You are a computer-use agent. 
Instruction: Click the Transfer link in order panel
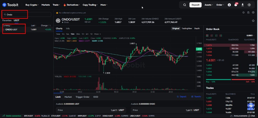(x=196, y=97)
